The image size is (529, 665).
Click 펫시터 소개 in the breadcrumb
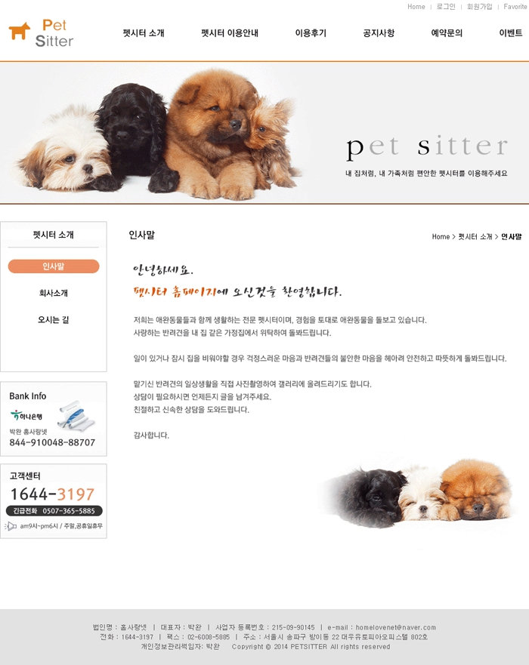point(475,237)
